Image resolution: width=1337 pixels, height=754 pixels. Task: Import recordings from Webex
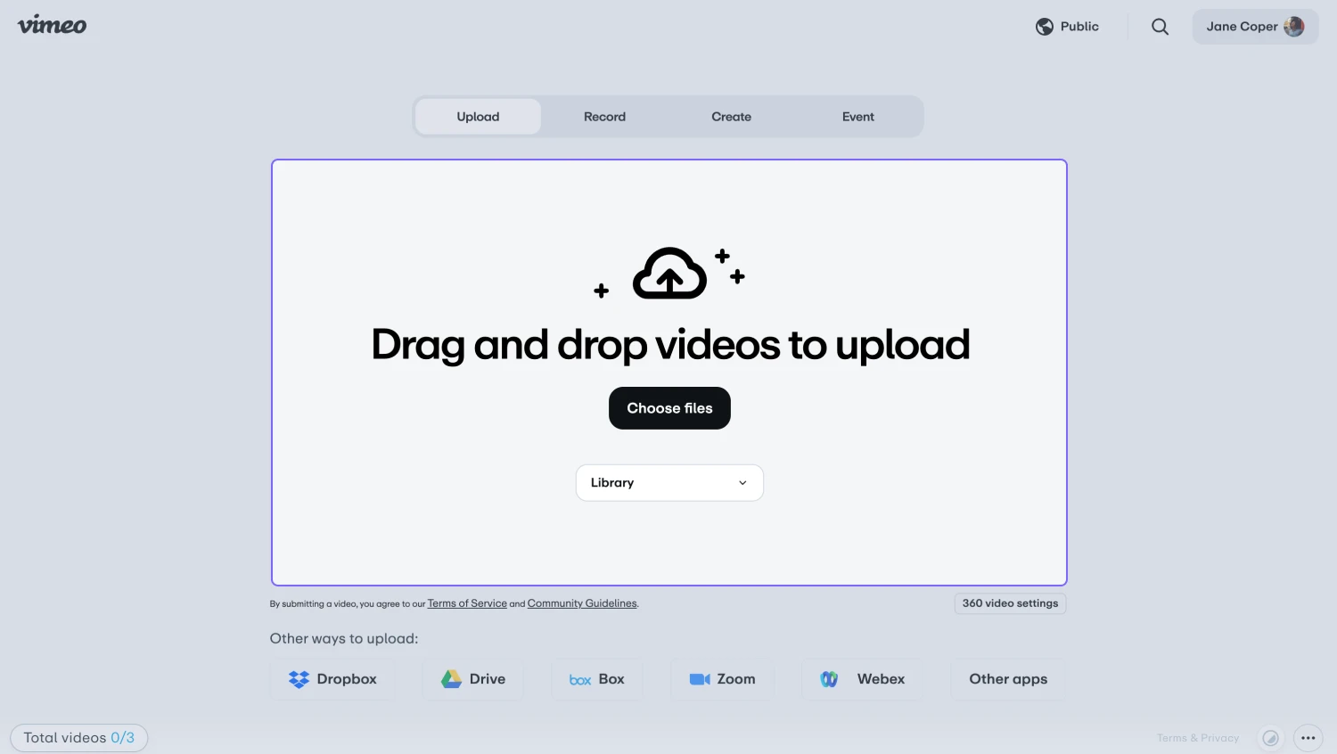[862, 679]
